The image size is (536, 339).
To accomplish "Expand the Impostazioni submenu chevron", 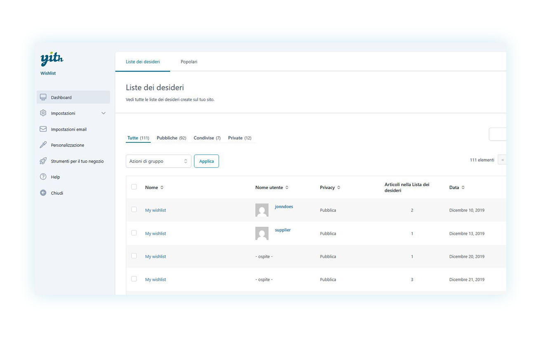I will [x=103, y=113].
